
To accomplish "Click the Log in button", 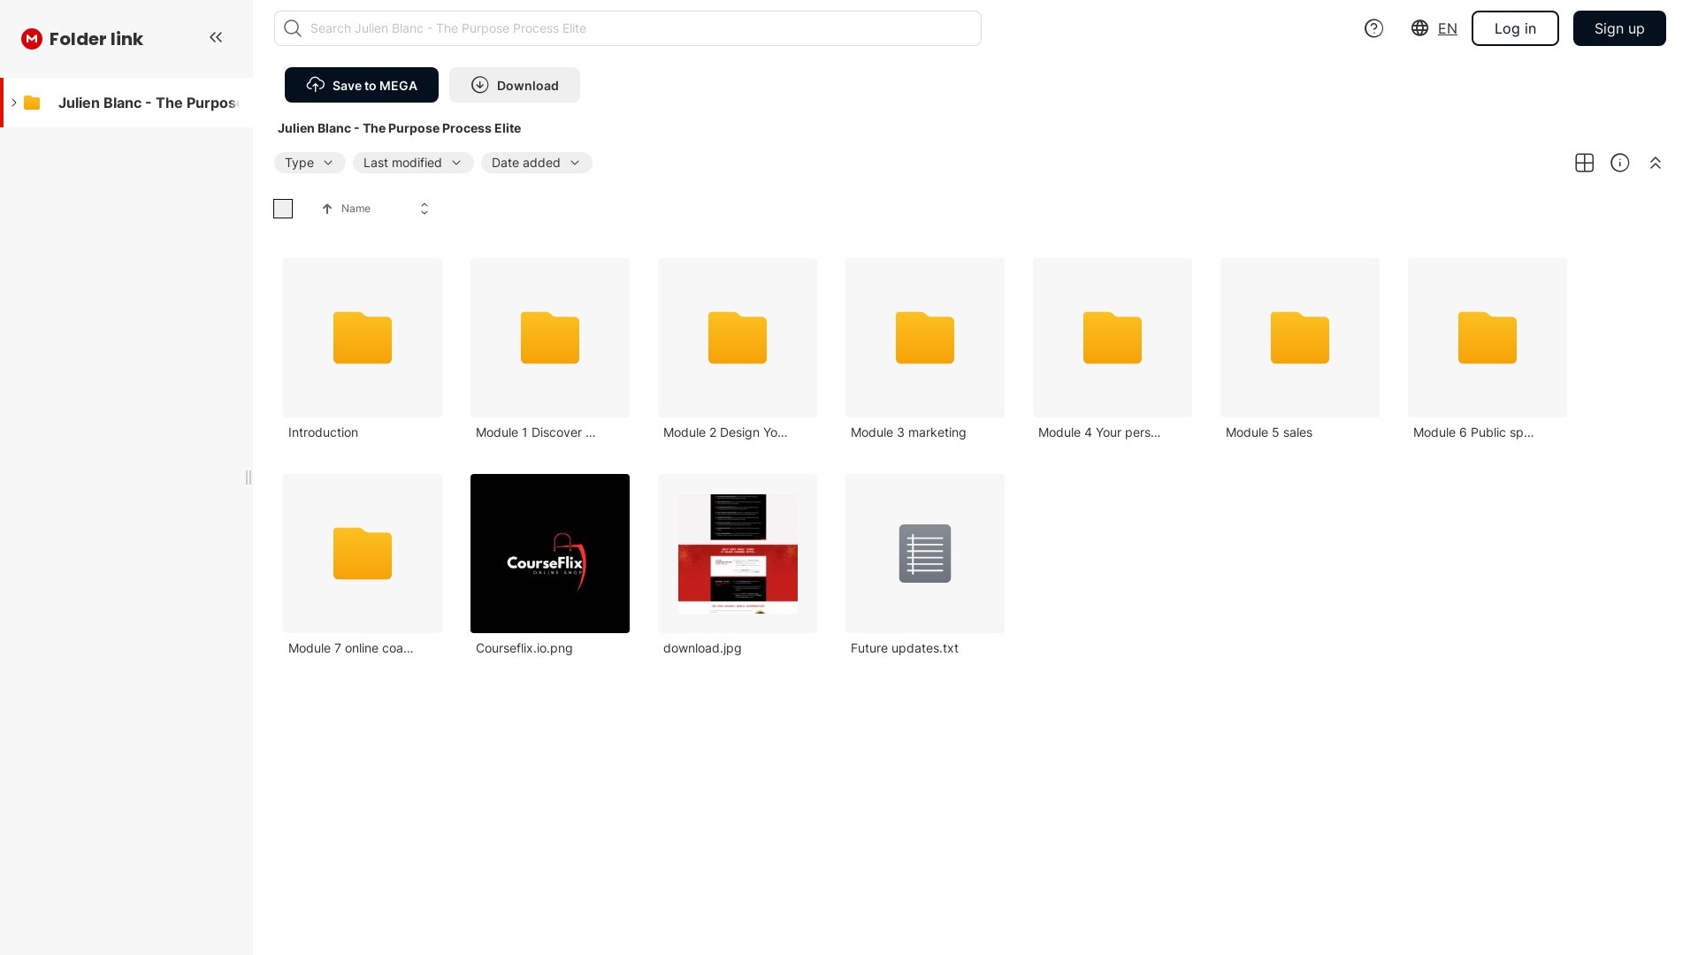I will [1514, 28].
